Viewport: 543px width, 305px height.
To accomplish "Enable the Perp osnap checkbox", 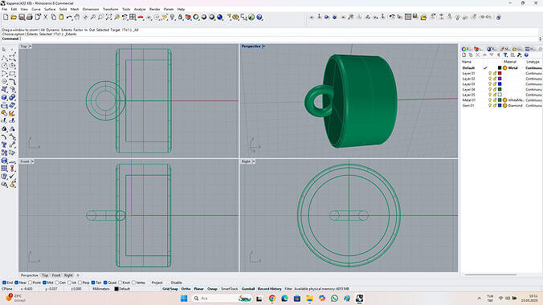I will pos(80,283).
